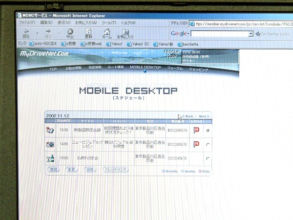Click the Forward (進む) browser button
The height and width of the screenshot is (220, 293).
point(48,33)
